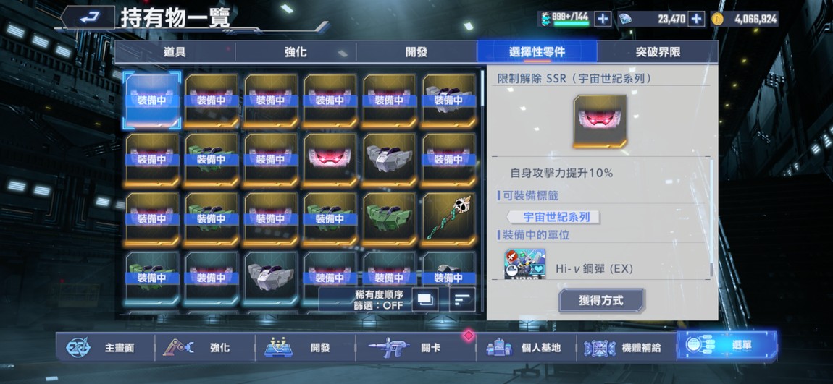Open the 稀有度順序 篩選 OFF filter
Image resolution: width=833 pixels, height=384 pixels.
379,299
